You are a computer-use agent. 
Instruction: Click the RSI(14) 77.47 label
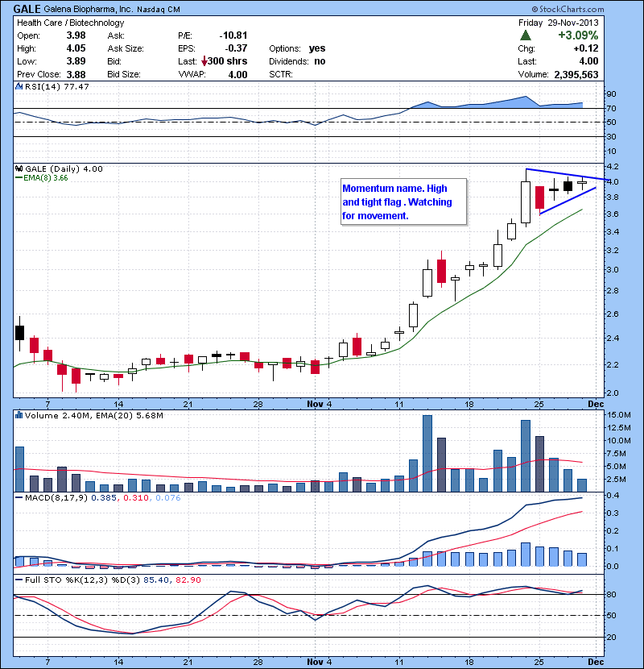point(57,86)
